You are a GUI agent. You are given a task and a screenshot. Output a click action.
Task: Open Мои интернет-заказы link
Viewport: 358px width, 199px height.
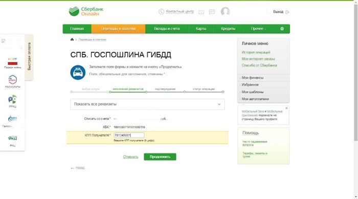point(258,59)
